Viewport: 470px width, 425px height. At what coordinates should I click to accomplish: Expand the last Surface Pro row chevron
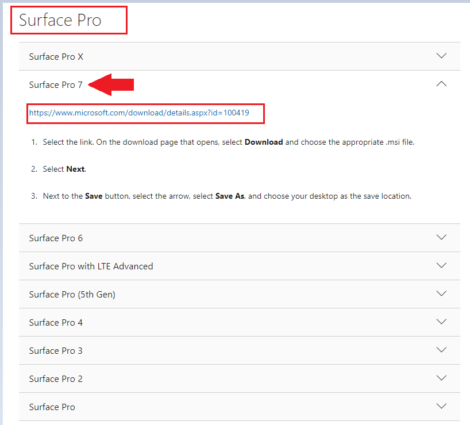point(441,406)
